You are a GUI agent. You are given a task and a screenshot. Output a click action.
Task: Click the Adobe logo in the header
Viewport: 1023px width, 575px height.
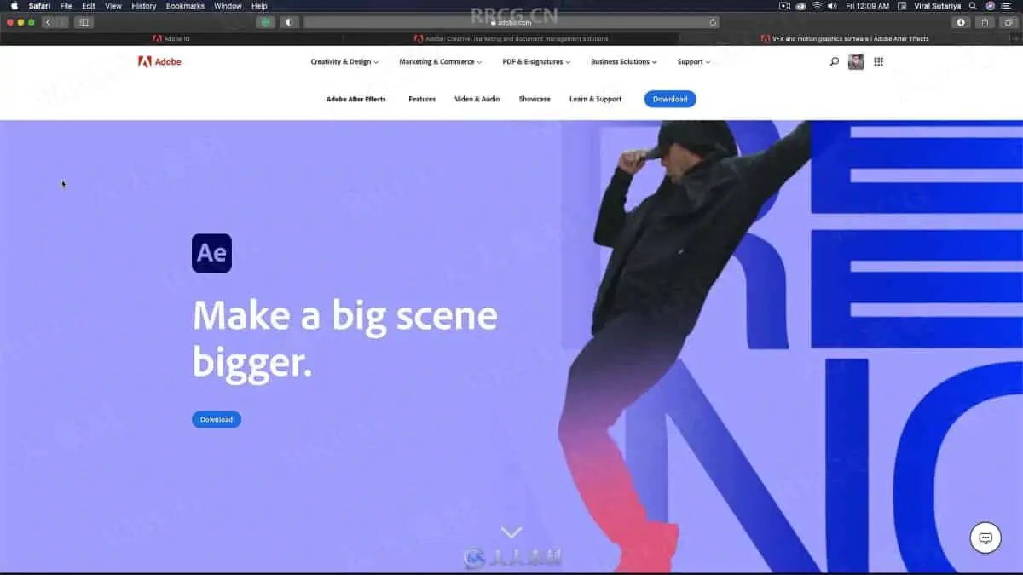click(159, 61)
